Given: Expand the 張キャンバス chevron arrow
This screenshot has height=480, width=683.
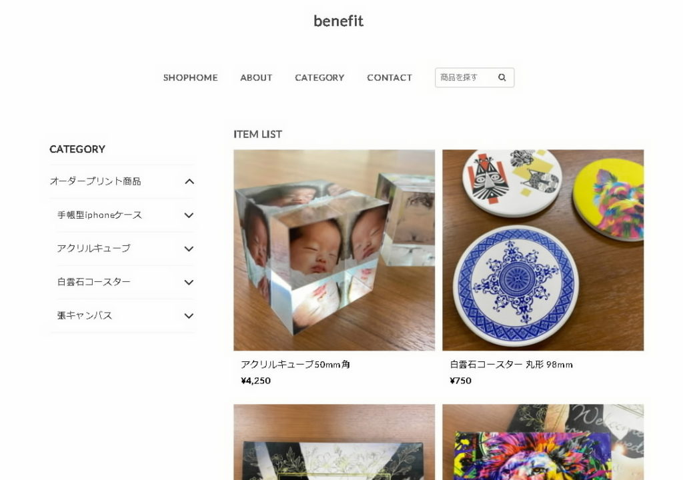Looking at the screenshot, I should (x=189, y=316).
